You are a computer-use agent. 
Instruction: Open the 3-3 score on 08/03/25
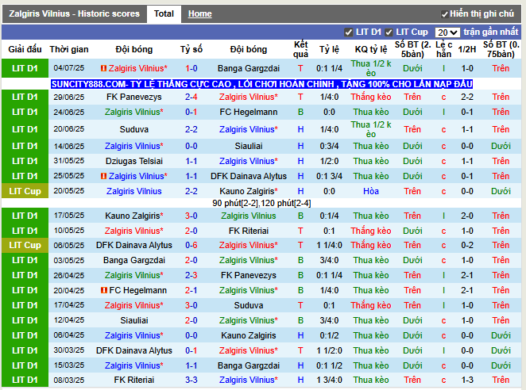(191, 380)
